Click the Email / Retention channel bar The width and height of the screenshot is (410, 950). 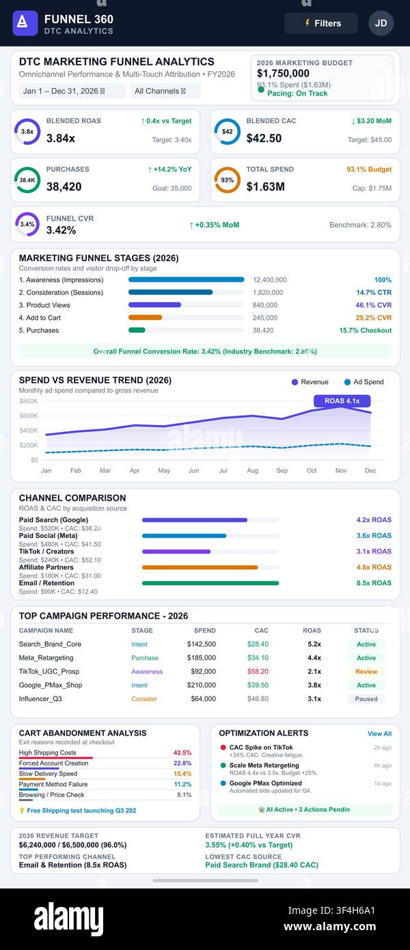[210, 583]
